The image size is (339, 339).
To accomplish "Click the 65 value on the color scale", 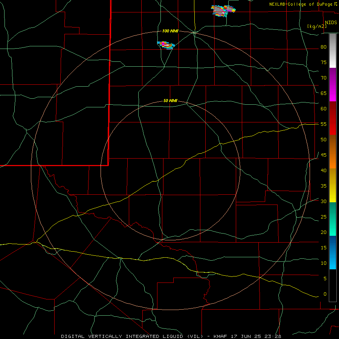I will 324,93.
